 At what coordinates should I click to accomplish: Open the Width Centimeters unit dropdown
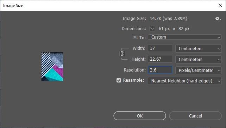[x=198, y=48]
